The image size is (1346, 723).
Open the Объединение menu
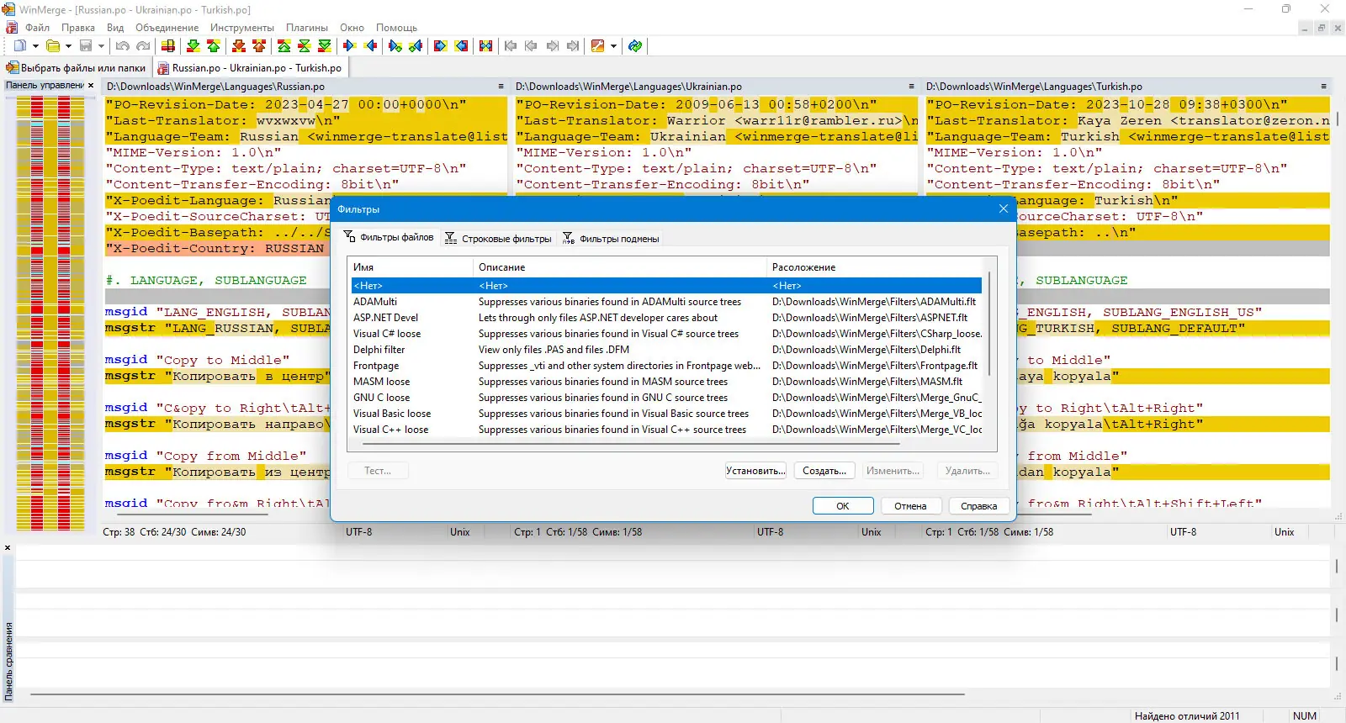[x=167, y=28]
